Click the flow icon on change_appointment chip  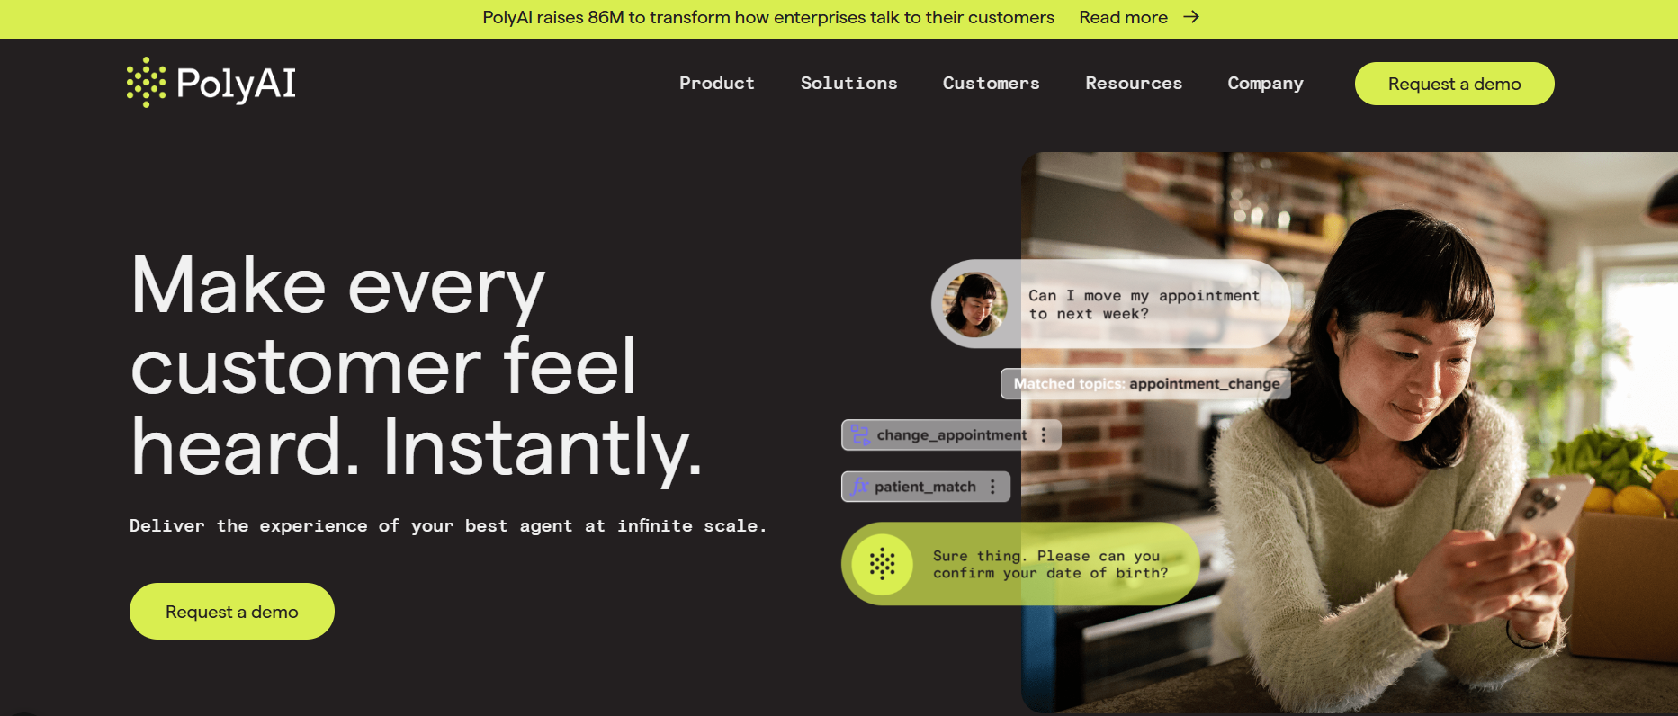coord(860,434)
